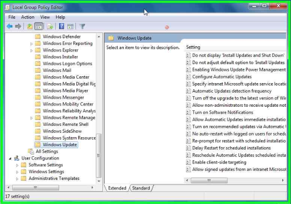The width and height of the screenshot is (291, 204).
Task: Click the tree pane scroll up arrow
Action: click(99, 37)
